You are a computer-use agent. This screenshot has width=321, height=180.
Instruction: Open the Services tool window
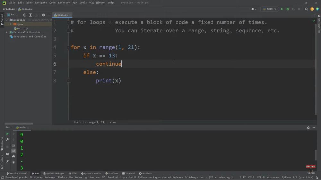click(x=145, y=174)
